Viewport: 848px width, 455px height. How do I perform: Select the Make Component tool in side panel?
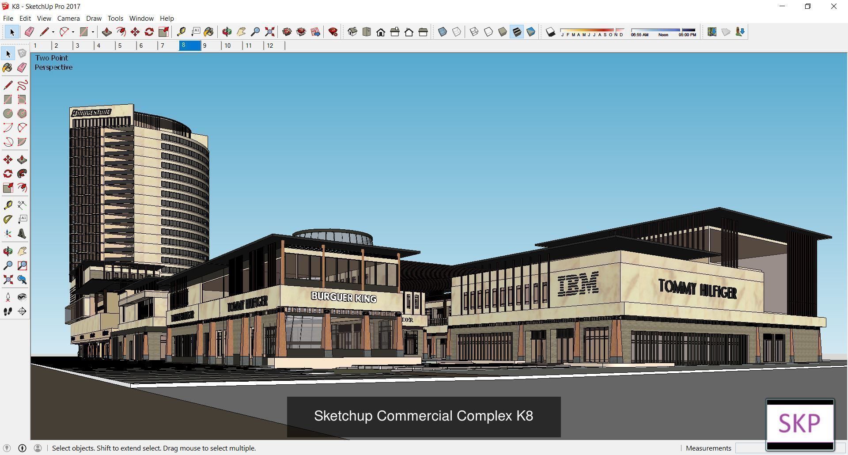pos(22,53)
